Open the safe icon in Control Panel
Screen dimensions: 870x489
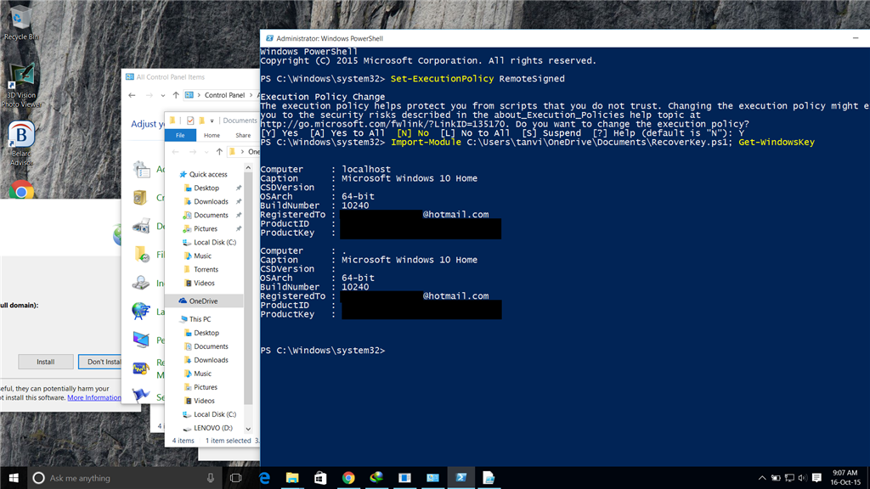140,197
